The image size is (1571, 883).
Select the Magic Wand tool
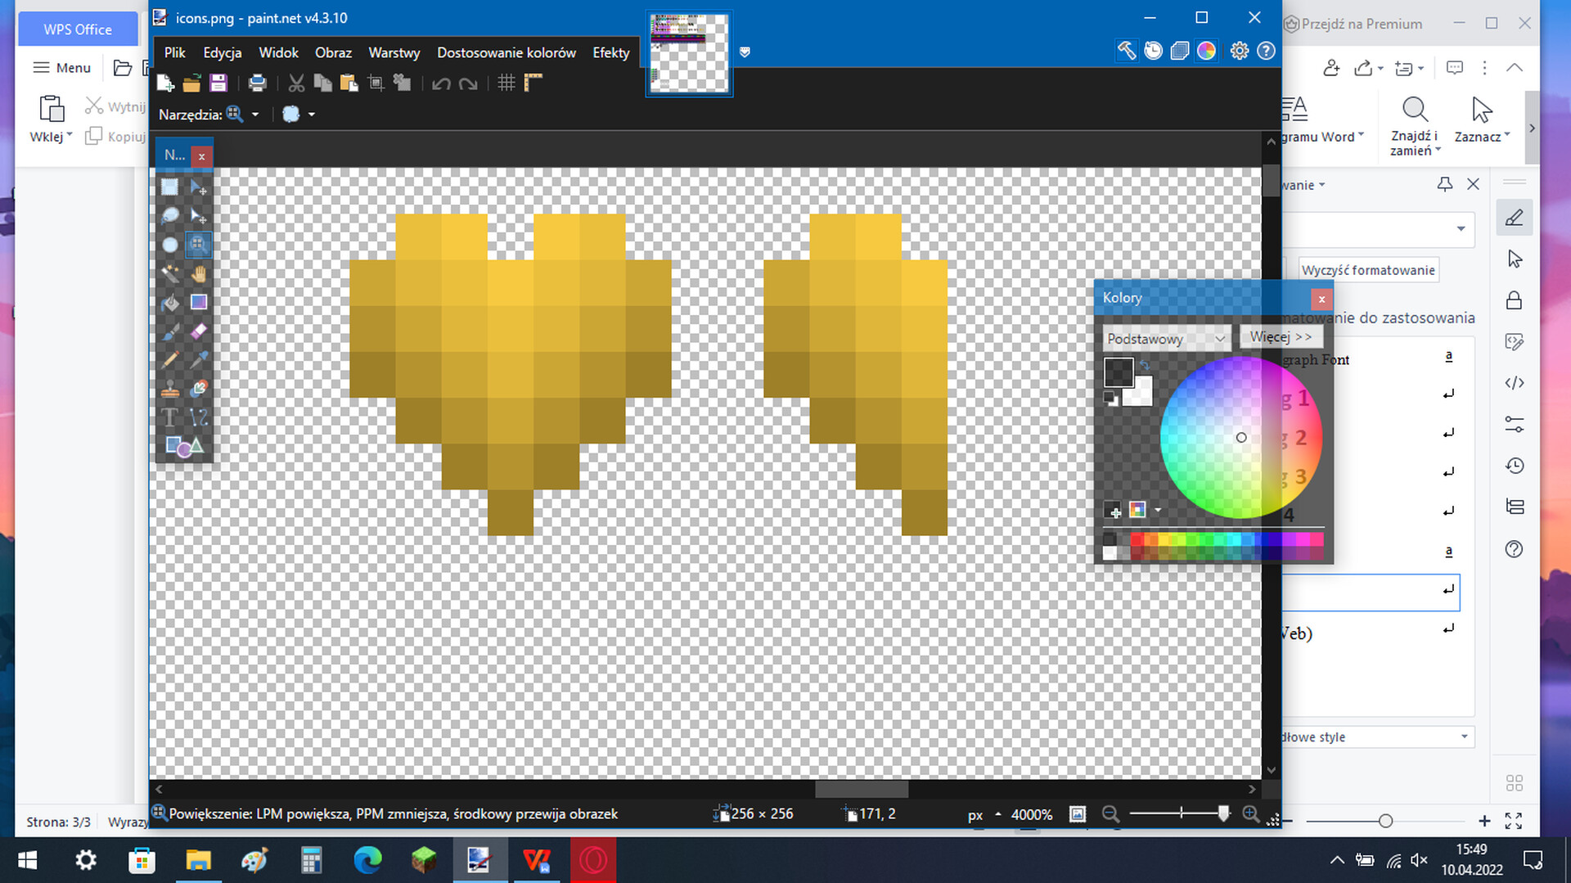tap(170, 273)
